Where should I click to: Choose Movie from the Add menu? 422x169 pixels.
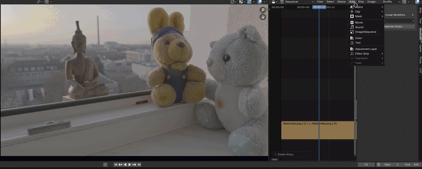[366, 22]
